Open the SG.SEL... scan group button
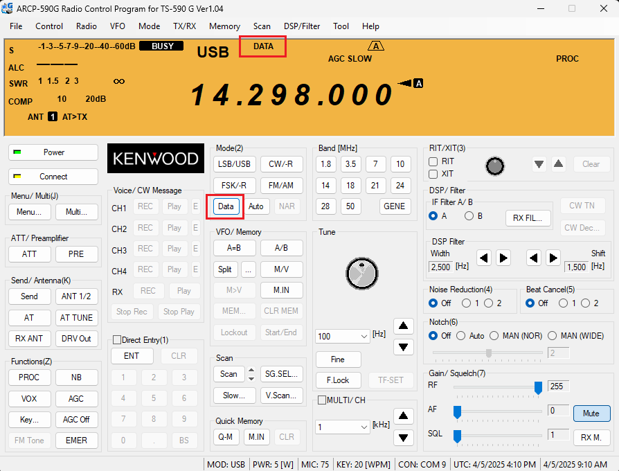Screen dimensions: 619x471 [x=282, y=374]
